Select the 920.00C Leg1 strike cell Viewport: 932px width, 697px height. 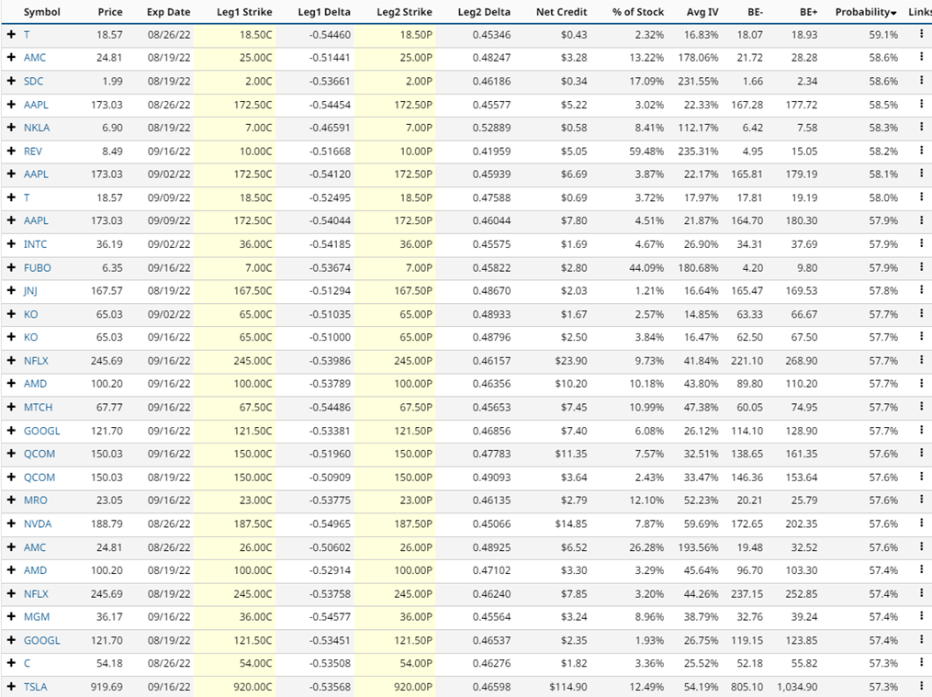[x=253, y=686]
